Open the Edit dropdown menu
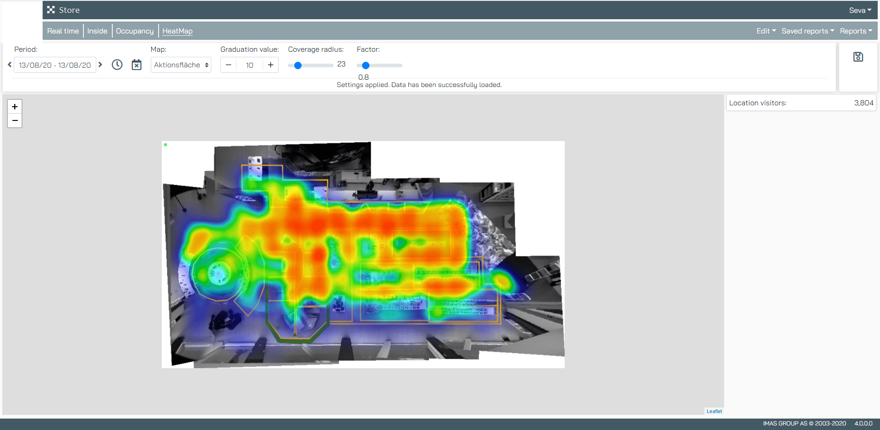The image size is (880, 430). (x=766, y=31)
